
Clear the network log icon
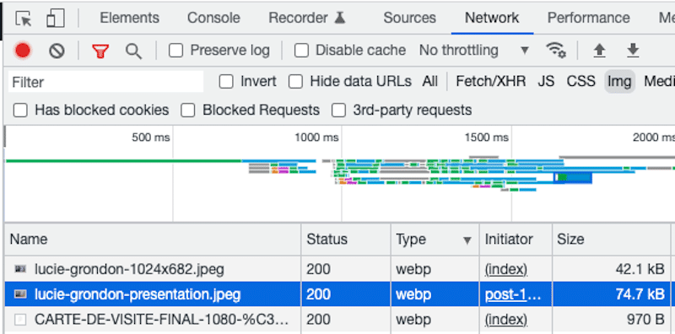tap(57, 51)
